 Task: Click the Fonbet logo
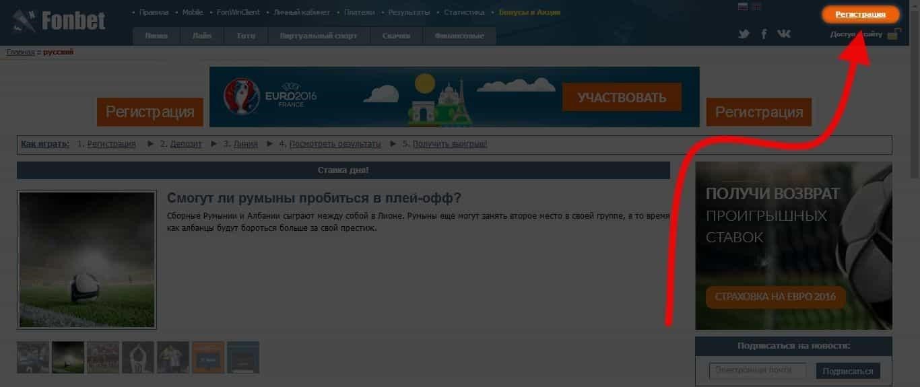coord(59,22)
